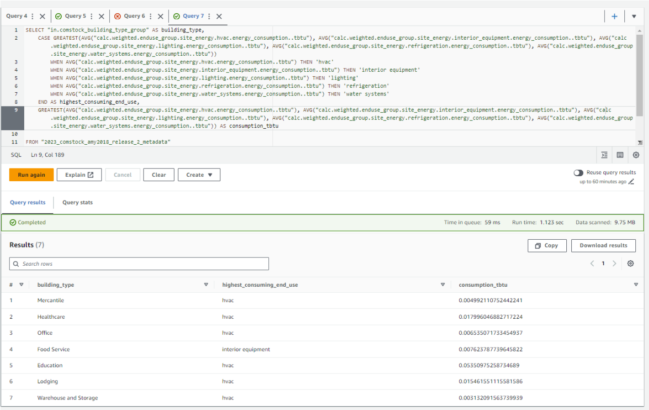Sort by consumption_tbtu column arrow

(x=636, y=284)
